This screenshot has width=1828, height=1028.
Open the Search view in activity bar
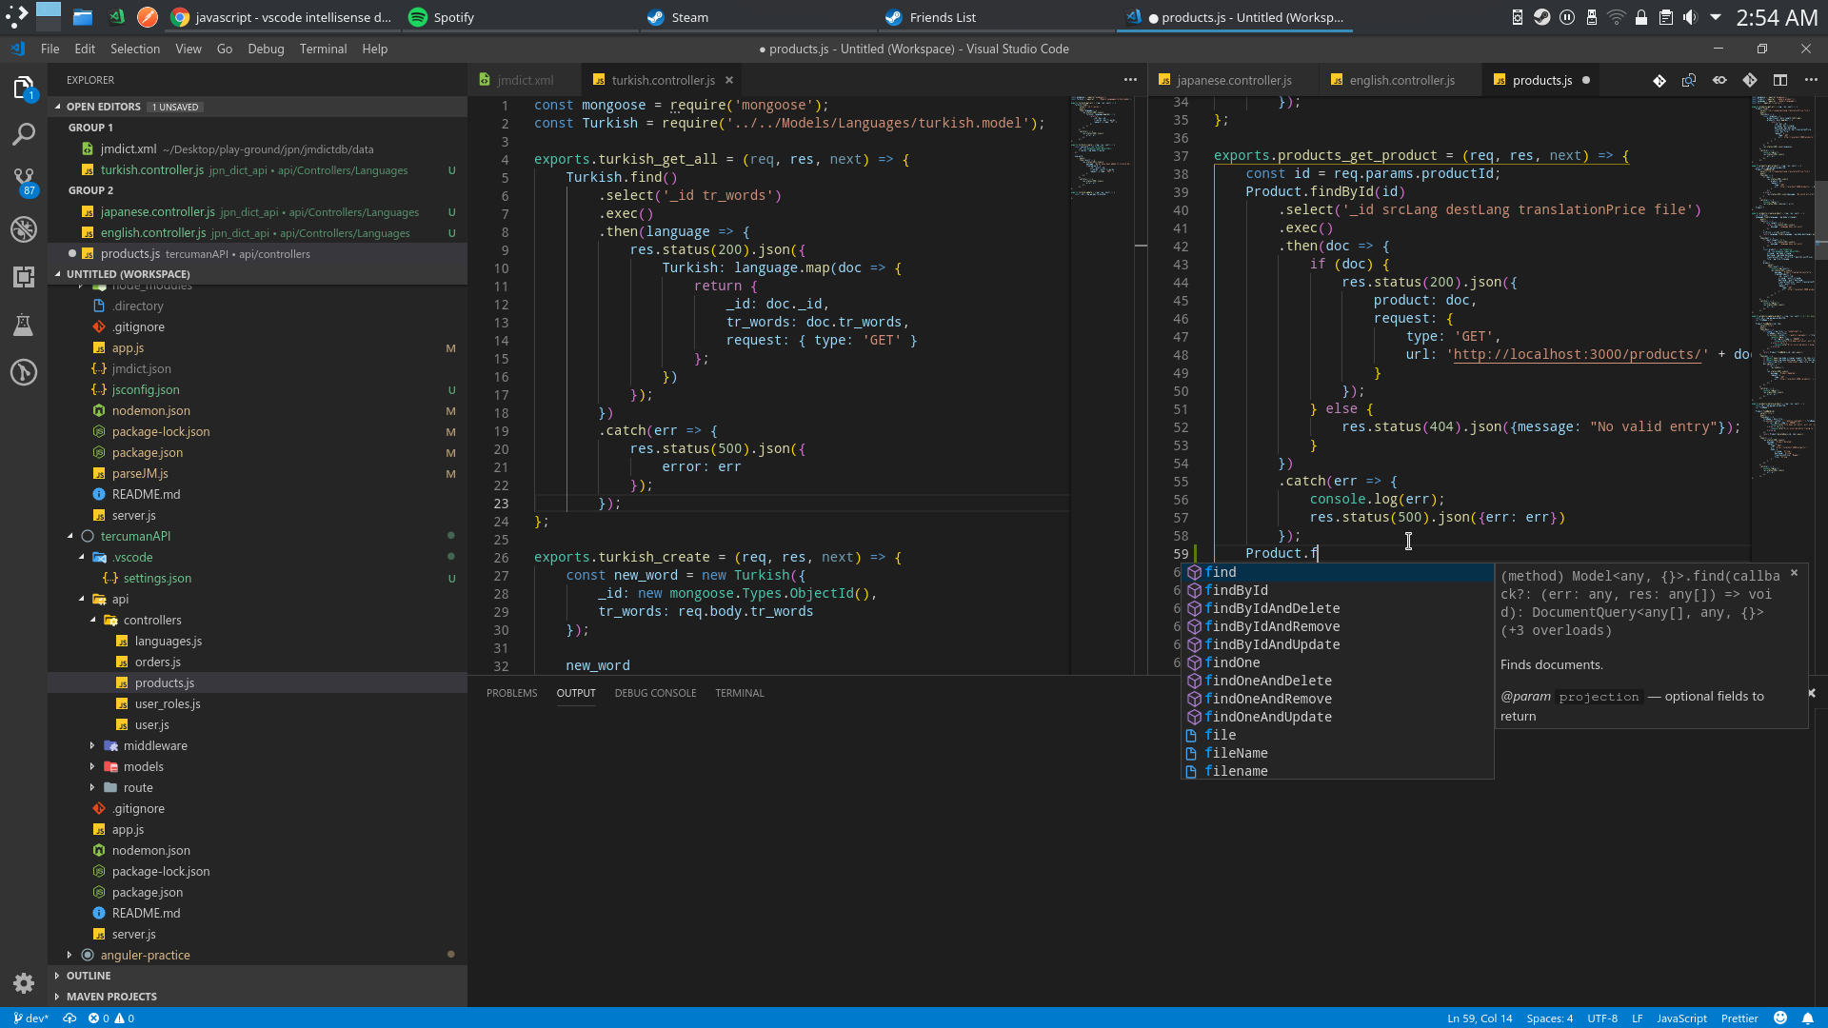[x=24, y=134]
